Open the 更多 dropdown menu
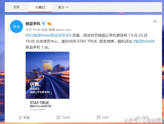 [63, 7]
